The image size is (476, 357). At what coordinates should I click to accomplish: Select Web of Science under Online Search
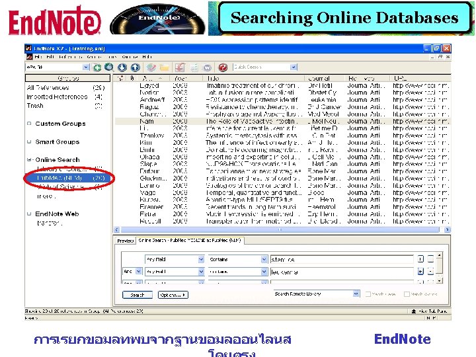tap(69, 186)
